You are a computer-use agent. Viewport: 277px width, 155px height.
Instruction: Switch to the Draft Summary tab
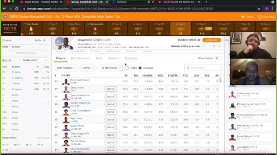[81, 58]
